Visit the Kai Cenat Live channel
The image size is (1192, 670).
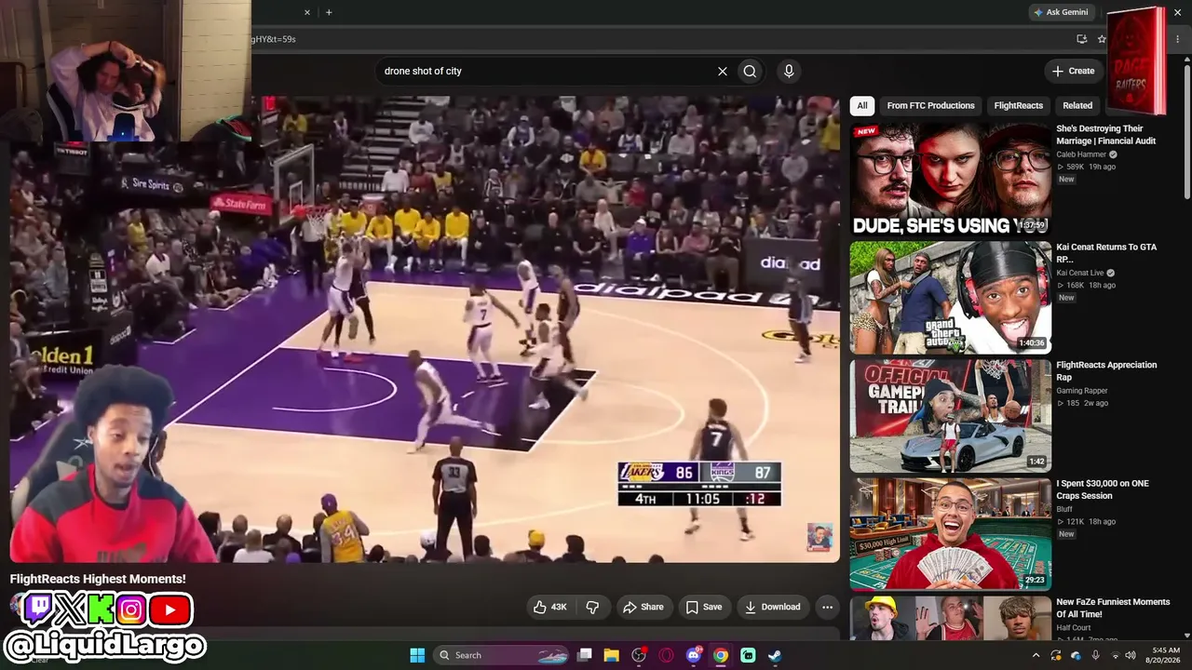click(x=1080, y=273)
